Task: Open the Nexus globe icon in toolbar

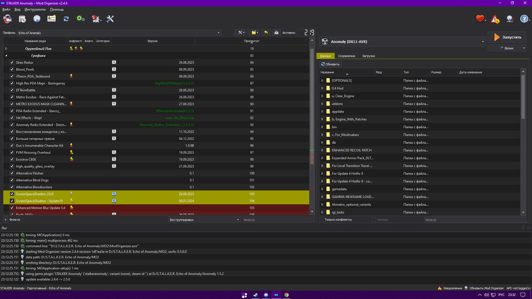Action: pyautogui.click(x=37, y=19)
